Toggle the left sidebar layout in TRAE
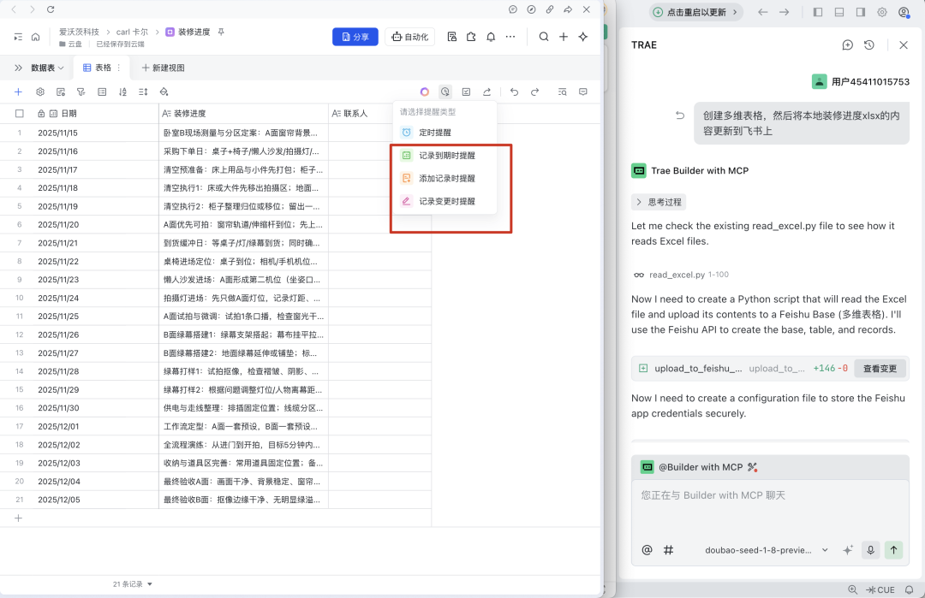Viewport: 925px width, 598px height. (818, 12)
